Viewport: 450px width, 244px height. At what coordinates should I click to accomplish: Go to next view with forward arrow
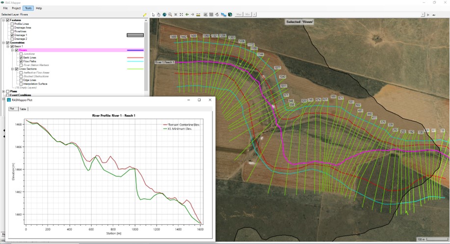(x=192, y=15)
